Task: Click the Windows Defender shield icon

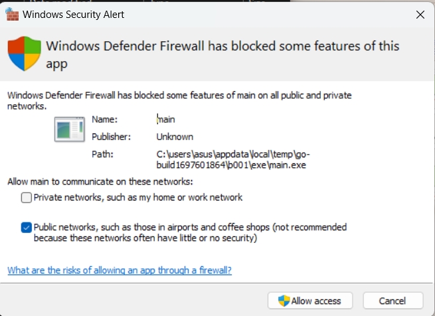Action: (25, 54)
